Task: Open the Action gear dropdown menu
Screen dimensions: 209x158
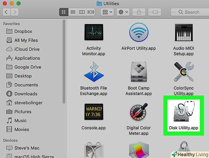Action: coord(123,12)
